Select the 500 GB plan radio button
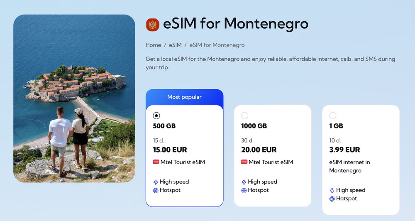This screenshot has width=415, height=221. (156, 115)
